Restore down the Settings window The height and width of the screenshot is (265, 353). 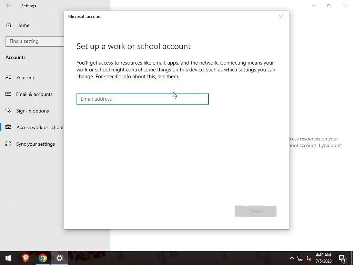click(329, 6)
